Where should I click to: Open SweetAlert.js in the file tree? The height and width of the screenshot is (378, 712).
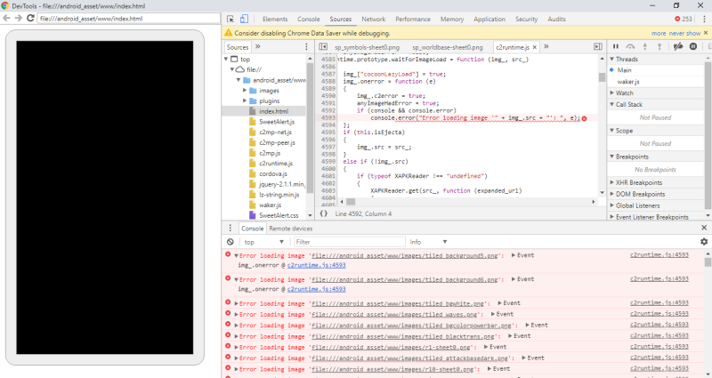(x=277, y=122)
